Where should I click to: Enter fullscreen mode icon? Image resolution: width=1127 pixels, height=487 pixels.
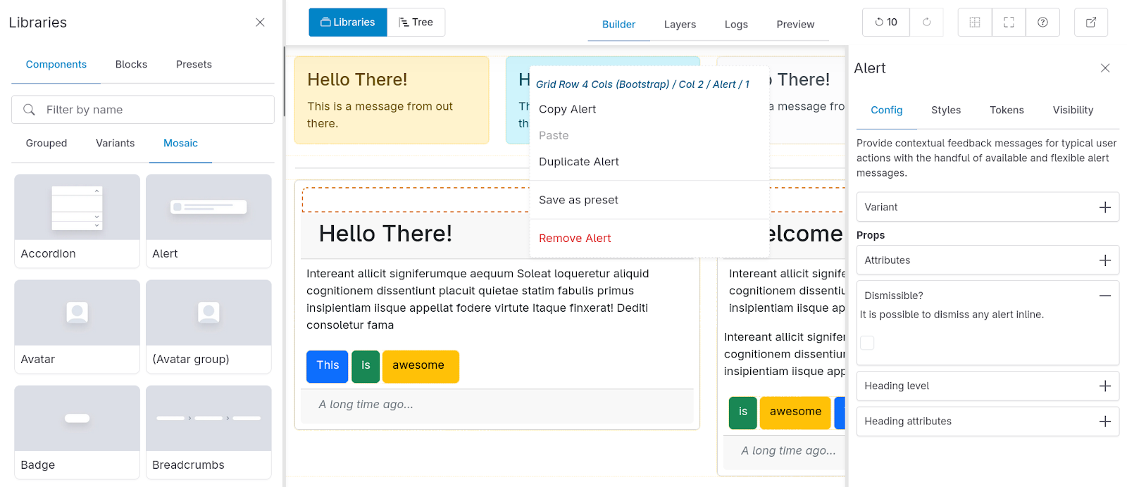(1009, 23)
